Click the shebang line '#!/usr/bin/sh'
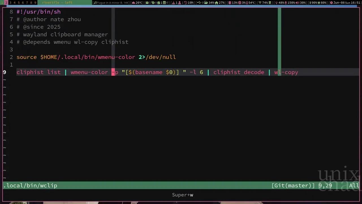 click(38, 12)
